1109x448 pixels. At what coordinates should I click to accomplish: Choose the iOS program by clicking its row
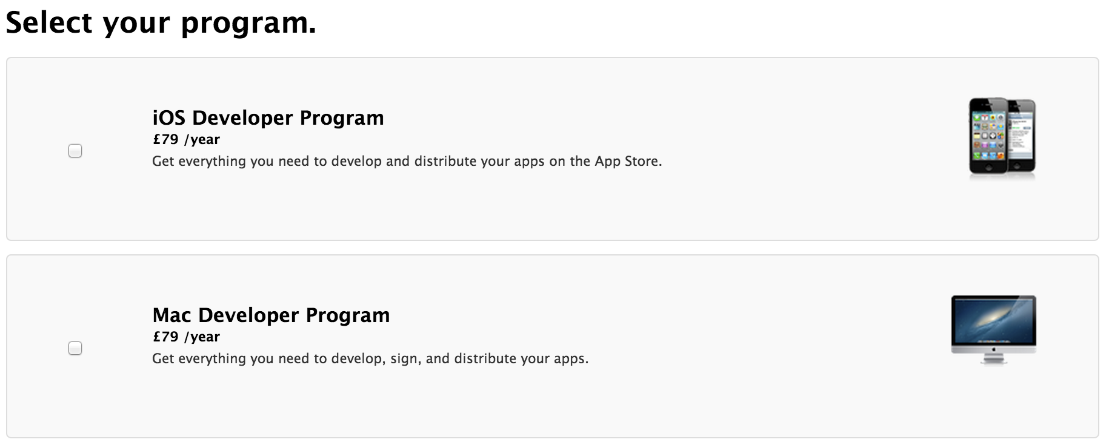point(554,148)
